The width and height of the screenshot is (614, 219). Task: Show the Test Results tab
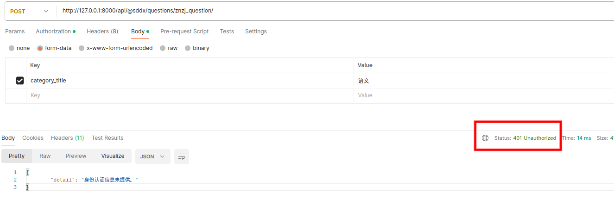click(x=108, y=138)
